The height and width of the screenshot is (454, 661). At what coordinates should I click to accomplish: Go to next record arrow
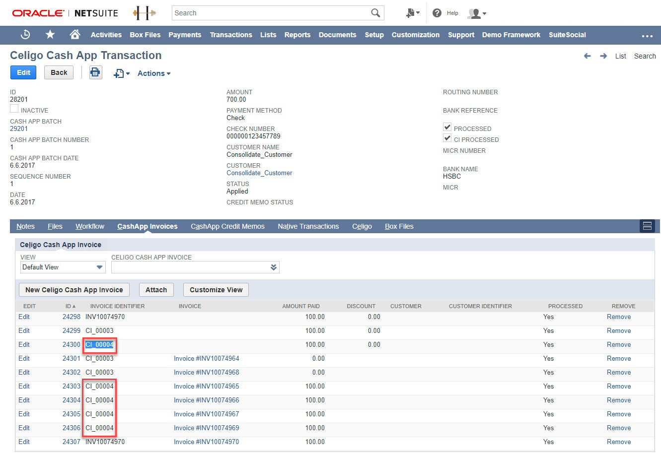coord(603,56)
